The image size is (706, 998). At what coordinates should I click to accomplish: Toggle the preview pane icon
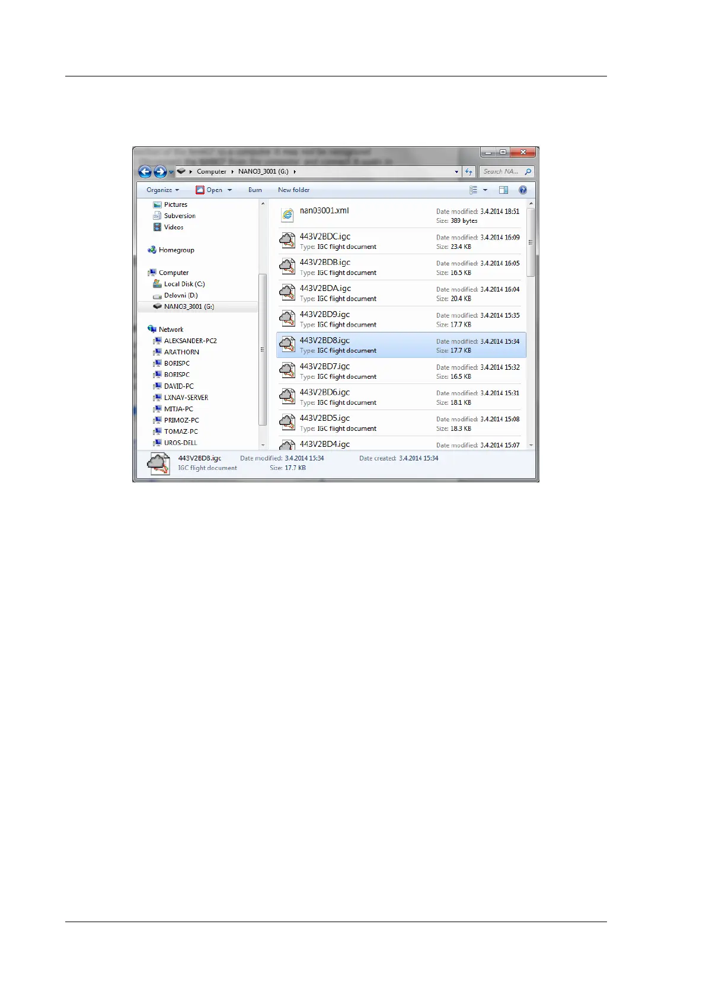pyautogui.click(x=503, y=190)
